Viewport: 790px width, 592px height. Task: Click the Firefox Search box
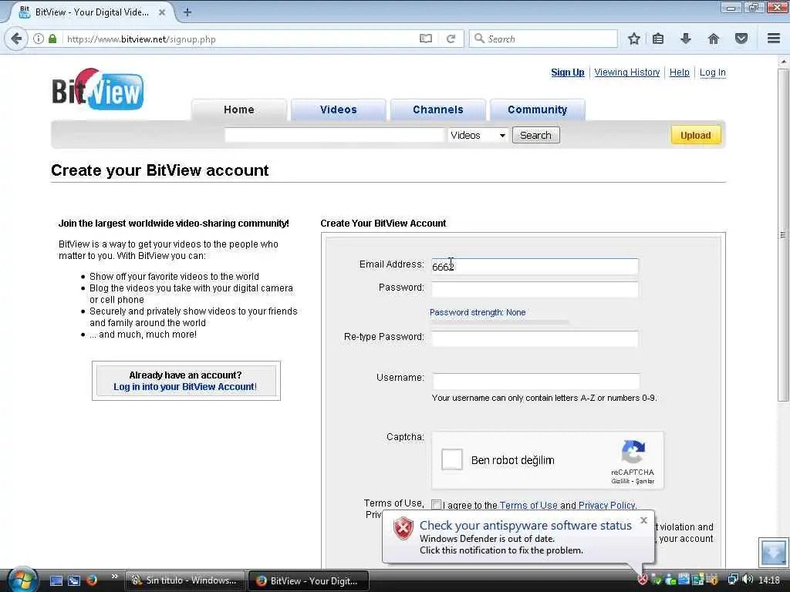(543, 39)
